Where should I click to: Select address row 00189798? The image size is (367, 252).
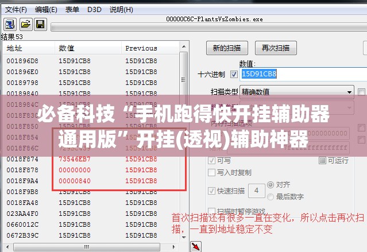coord(91,83)
